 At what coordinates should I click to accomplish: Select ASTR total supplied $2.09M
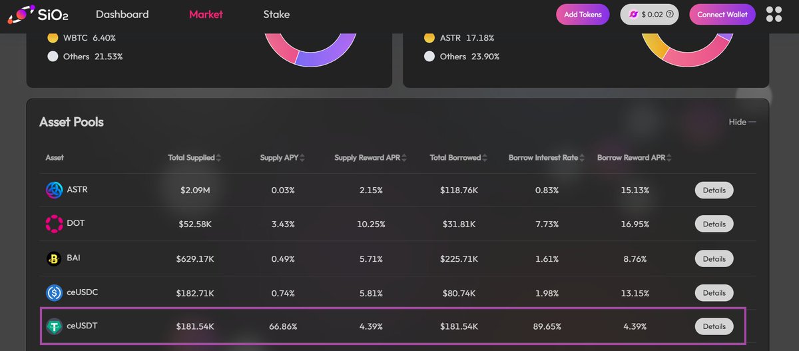tap(195, 190)
